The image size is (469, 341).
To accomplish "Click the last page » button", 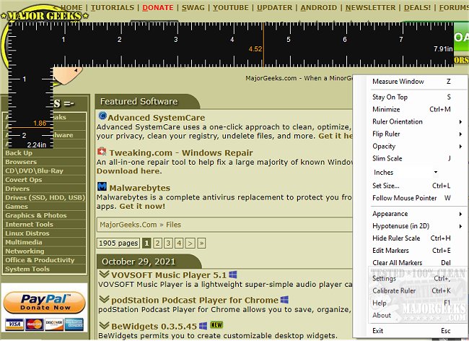I will pyautogui.click(x=201, y=243).
